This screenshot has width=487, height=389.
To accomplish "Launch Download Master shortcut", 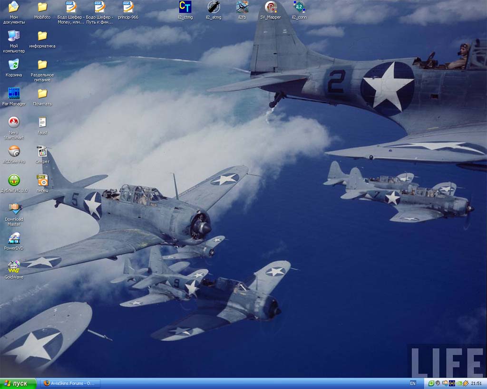I will tap(14, 209).
